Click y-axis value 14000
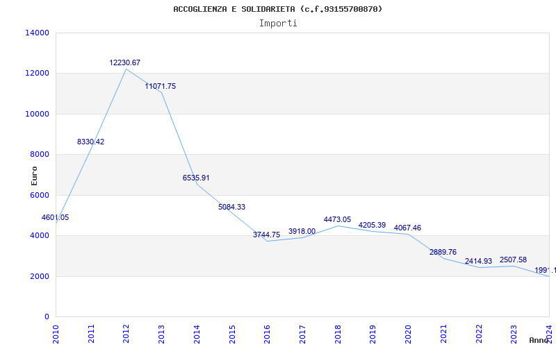 38,33
